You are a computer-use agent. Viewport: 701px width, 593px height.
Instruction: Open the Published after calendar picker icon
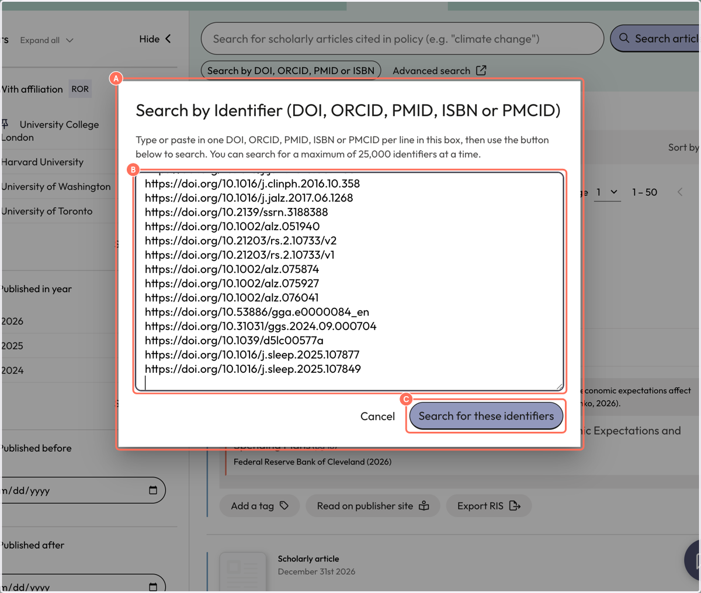tap(153, 587)
